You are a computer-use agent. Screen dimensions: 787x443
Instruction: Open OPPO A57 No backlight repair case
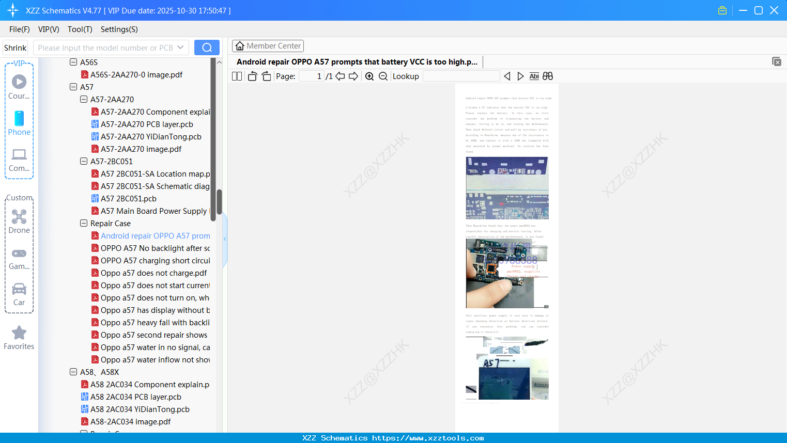[x=151, y=248]
